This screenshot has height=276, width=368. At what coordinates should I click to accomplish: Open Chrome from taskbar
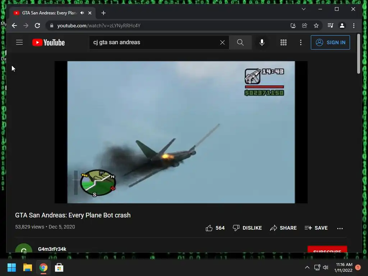click(43, 267)
